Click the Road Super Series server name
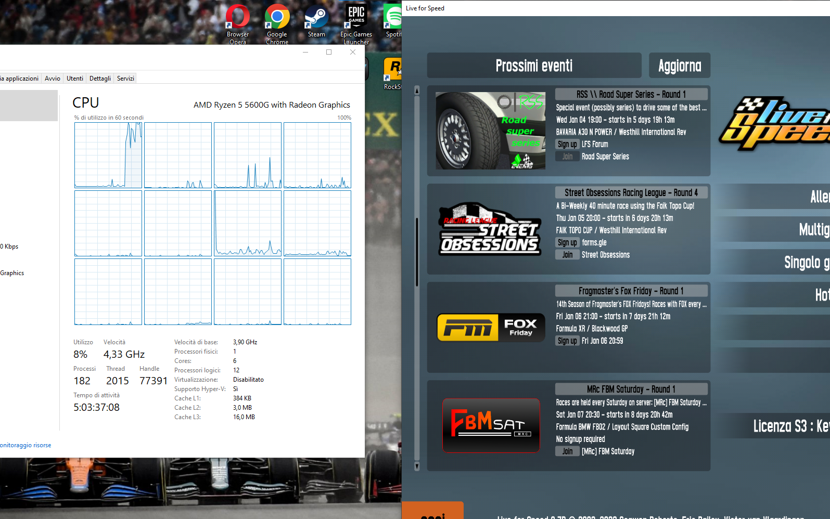 (605, 157)
